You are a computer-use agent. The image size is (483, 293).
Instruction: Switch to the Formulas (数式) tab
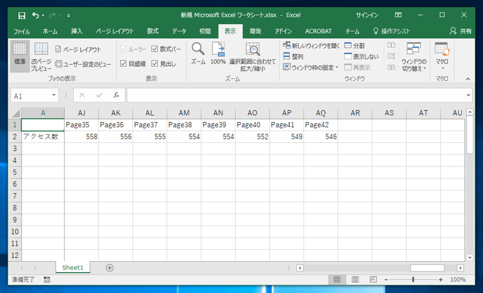click(x=153, y=31)
